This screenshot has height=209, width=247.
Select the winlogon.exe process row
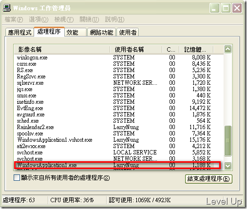[119, 57]
